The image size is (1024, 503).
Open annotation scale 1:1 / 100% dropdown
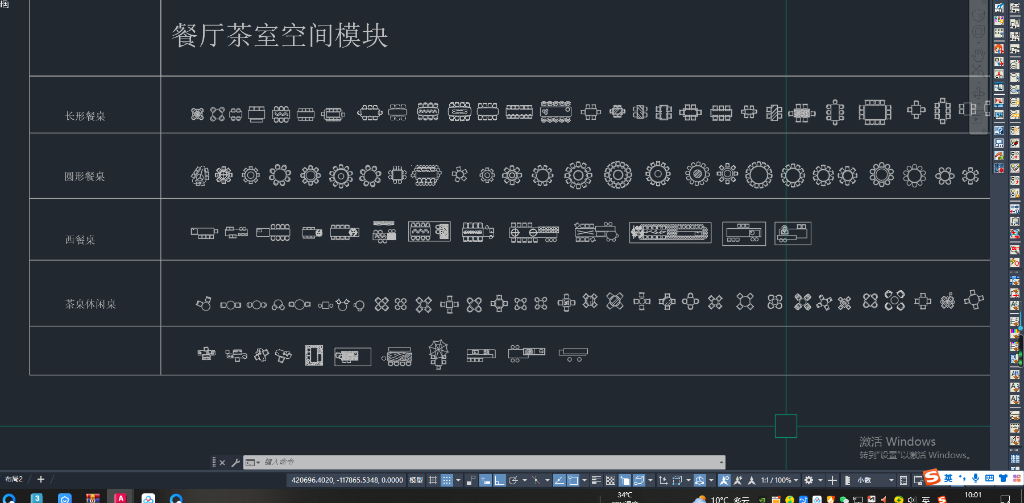pos(780,480)
